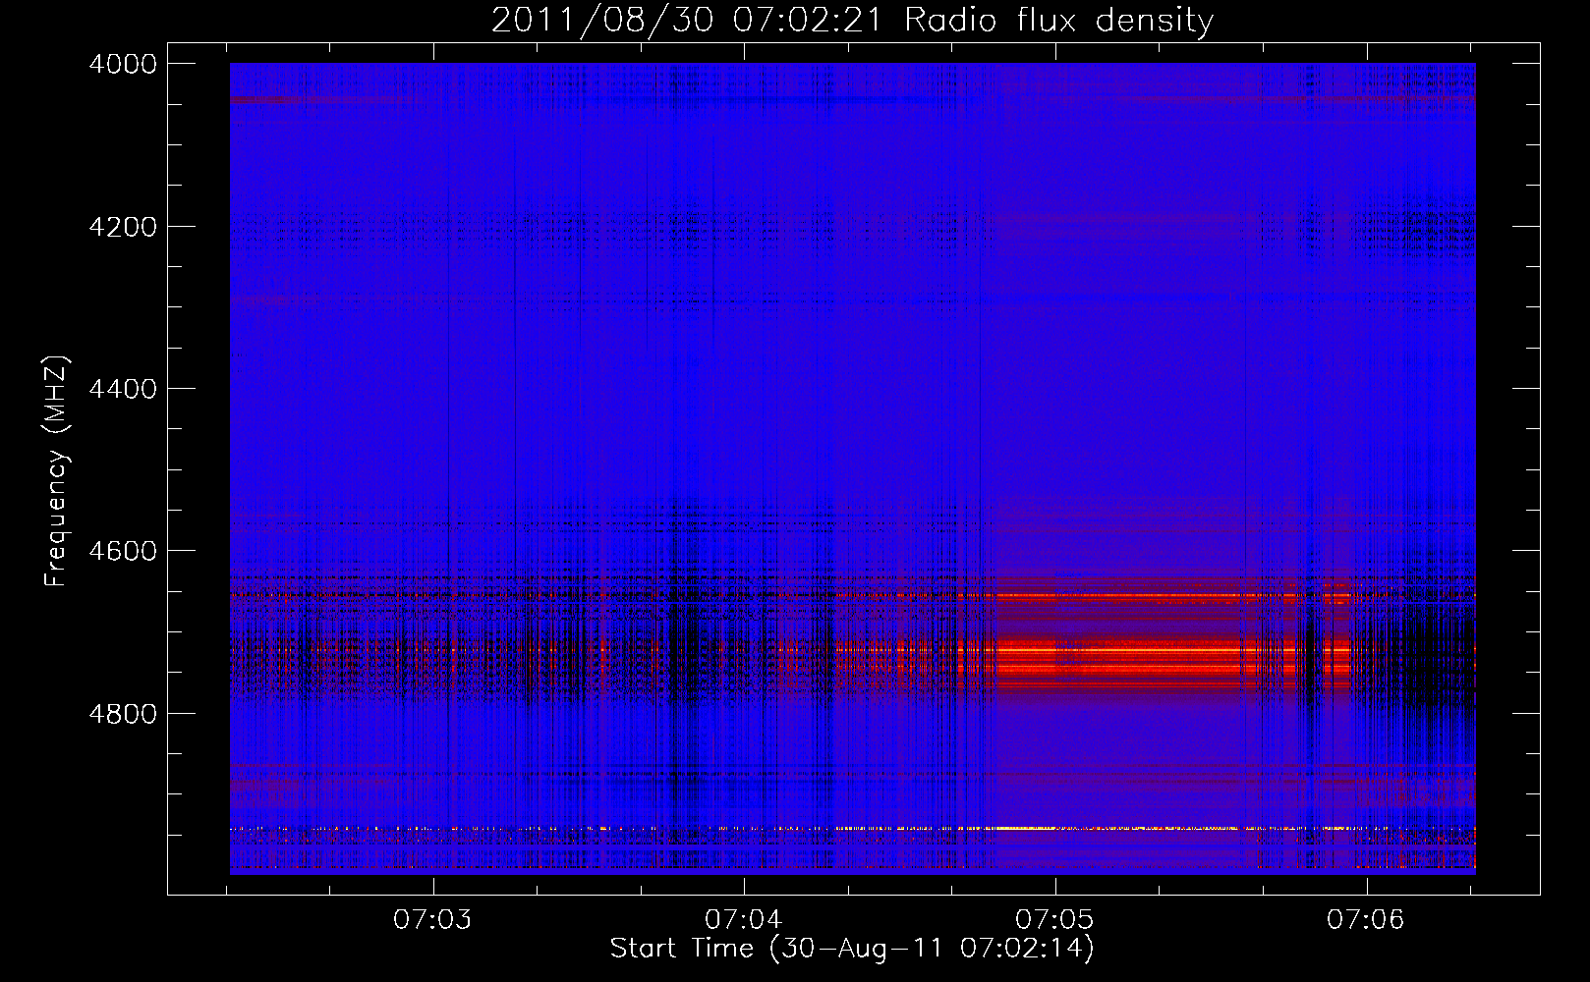Viewport: 1590px width, 982px height.
Task: Click the 07:04 time tick label
Action: click(x=744, y=920)
